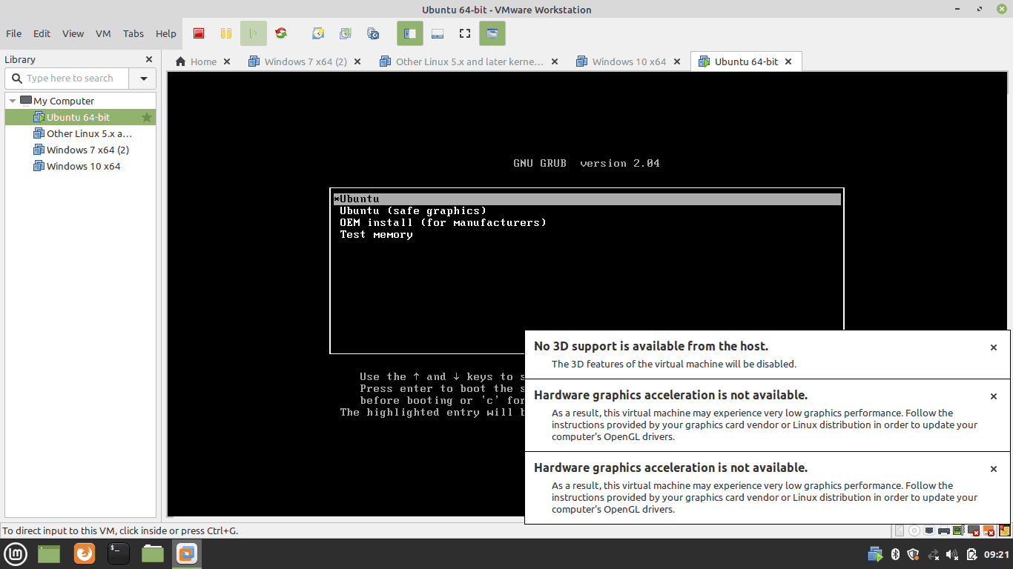Click the muted volume tray icon

953,554
